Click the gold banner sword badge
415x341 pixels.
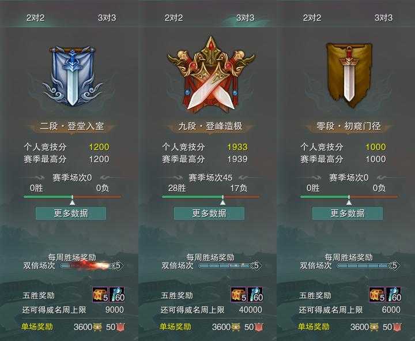349,75
